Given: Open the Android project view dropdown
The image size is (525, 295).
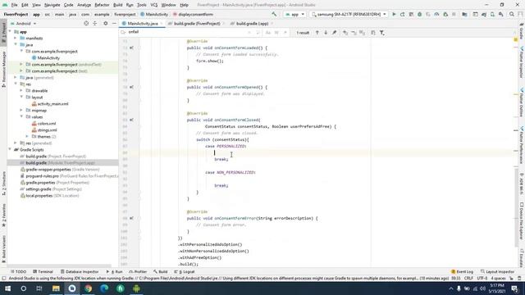Looking at the screenshot, I should (x=23, y=24).
